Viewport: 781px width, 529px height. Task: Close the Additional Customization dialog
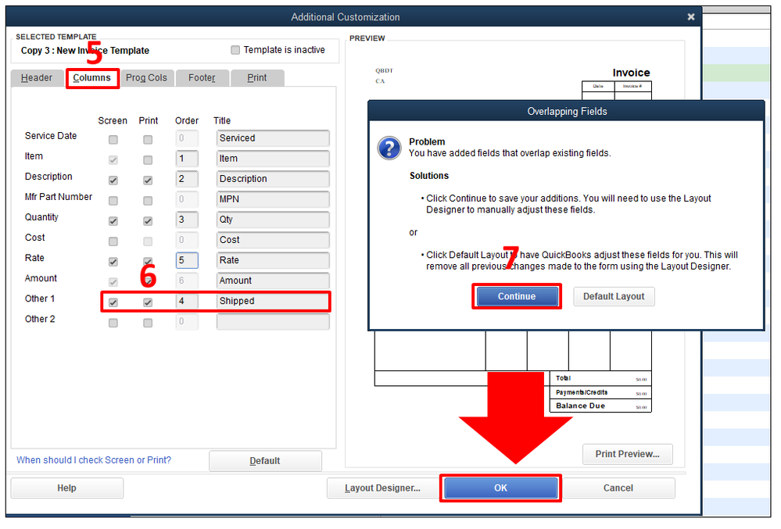(690, 17)
